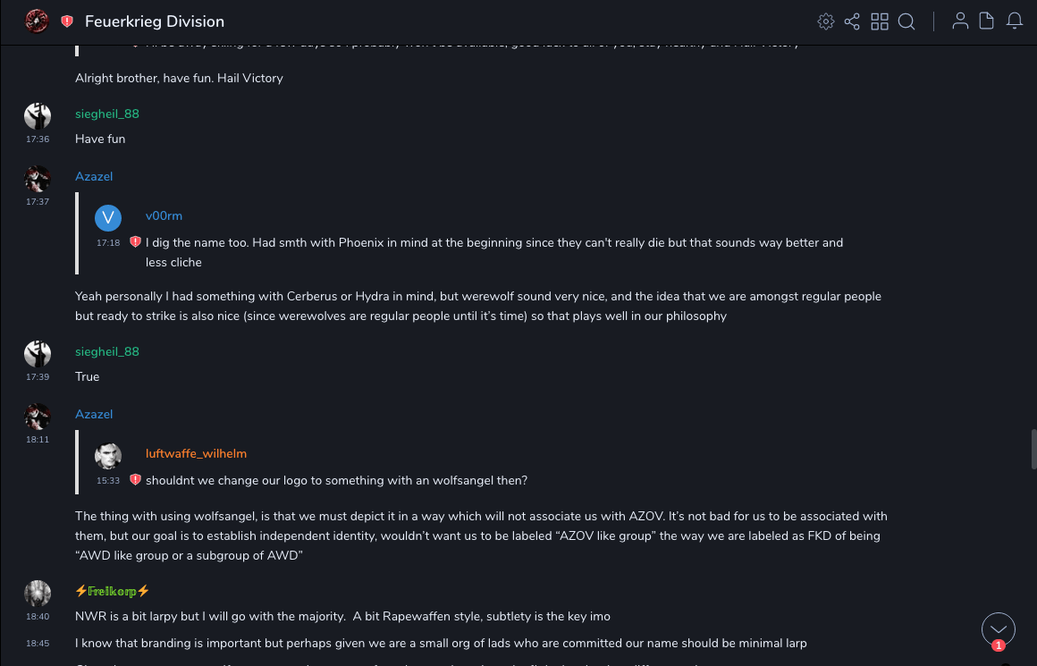Click the luftwaffe_wilhelm avatar photo
Viewport: 1037px width, 666px height.
[x=108, y=456]
